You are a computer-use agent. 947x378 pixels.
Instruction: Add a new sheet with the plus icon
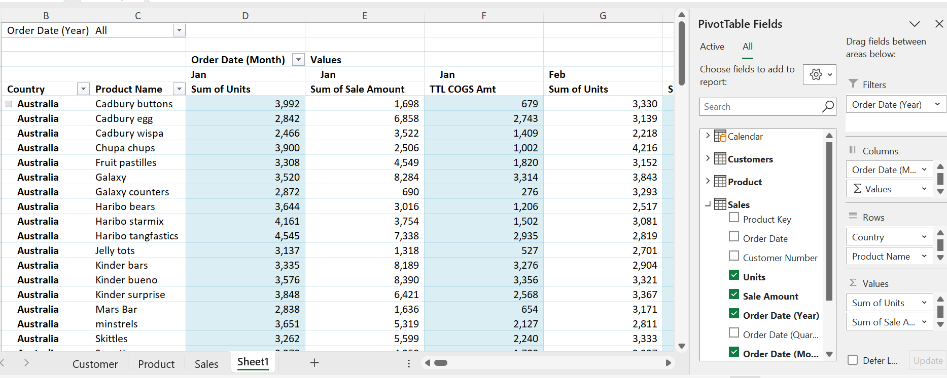[x=314, y=363]
